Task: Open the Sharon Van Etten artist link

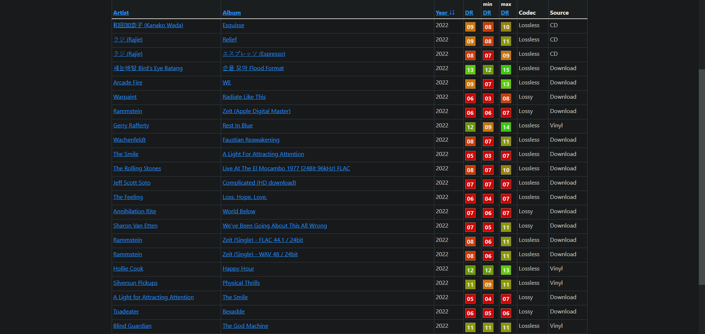Action: point(135,226)
